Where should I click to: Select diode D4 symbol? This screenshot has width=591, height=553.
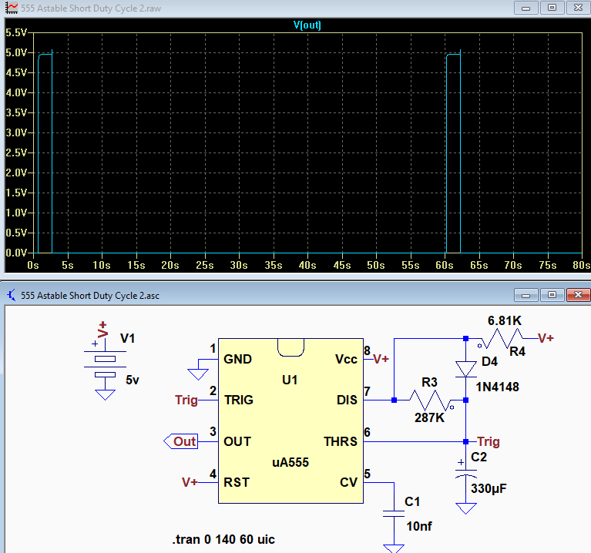(x=466, y=369)
